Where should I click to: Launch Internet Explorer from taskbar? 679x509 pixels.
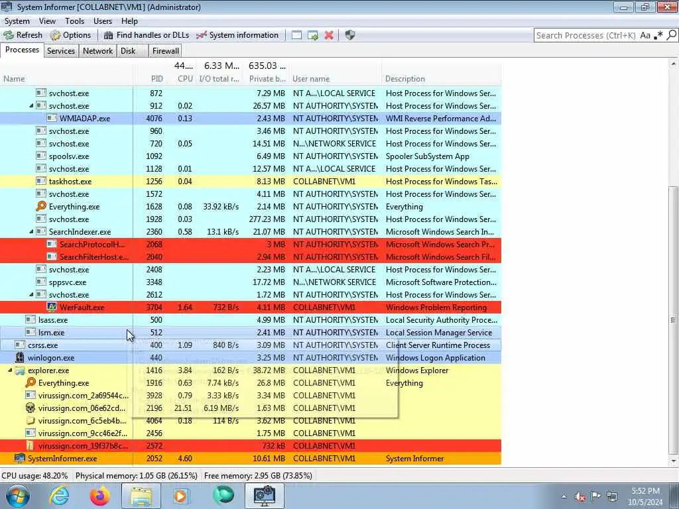tap(59, 496)
